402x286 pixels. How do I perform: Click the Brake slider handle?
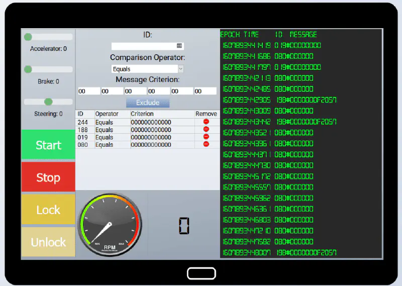[x=28, y=69]
